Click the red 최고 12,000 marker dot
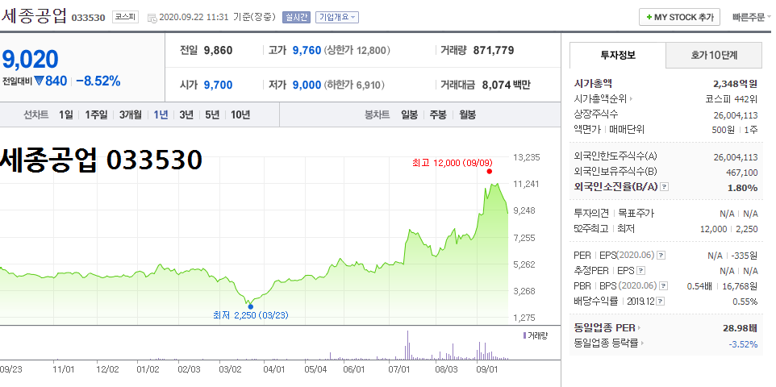Image resolution: width=776 pixels, height=387 pixels. point(490,171)
